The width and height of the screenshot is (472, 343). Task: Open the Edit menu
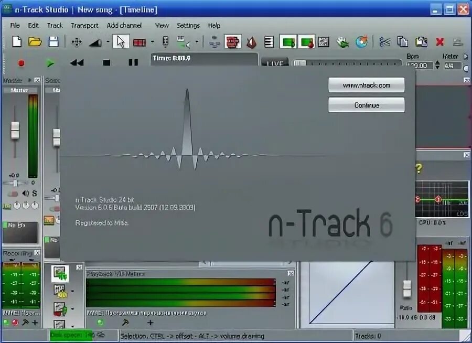[x=33, y=26]
